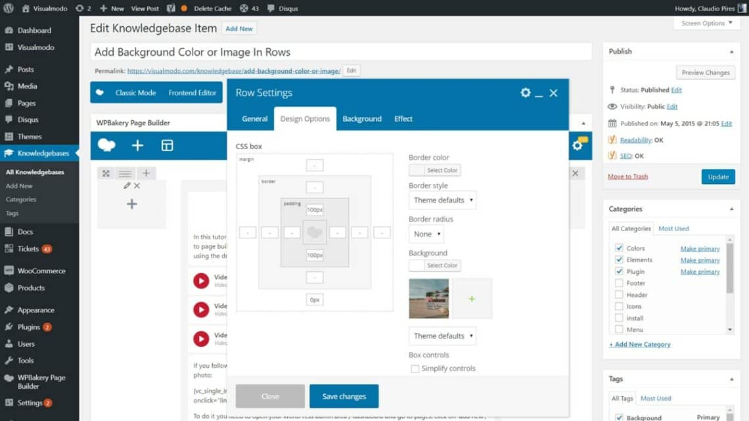
Task: Open WooCommerce from the sidebar
Action: (41, 271)
